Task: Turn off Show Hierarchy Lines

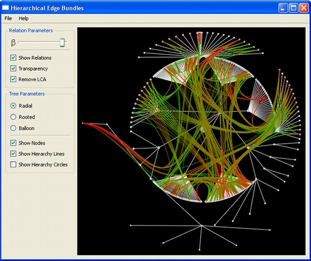Action: coord(13,154)
